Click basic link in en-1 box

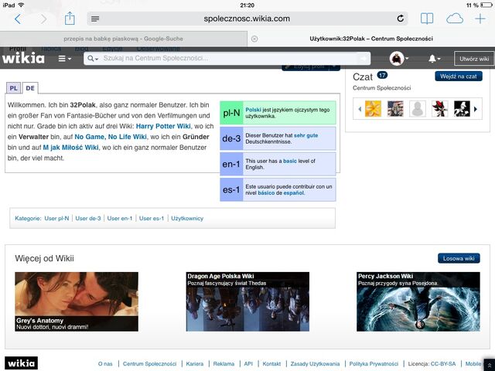[290, 161]
